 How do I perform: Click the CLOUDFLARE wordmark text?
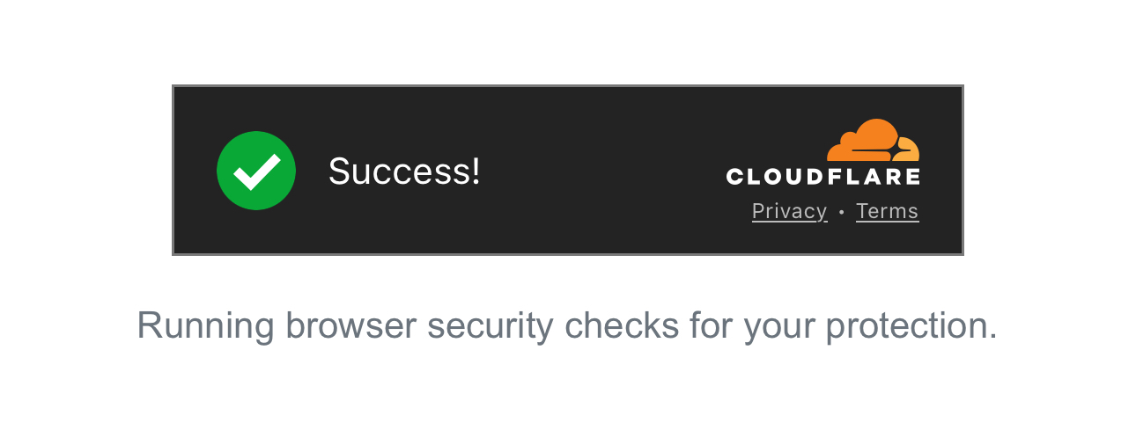(x=822, y=177)
